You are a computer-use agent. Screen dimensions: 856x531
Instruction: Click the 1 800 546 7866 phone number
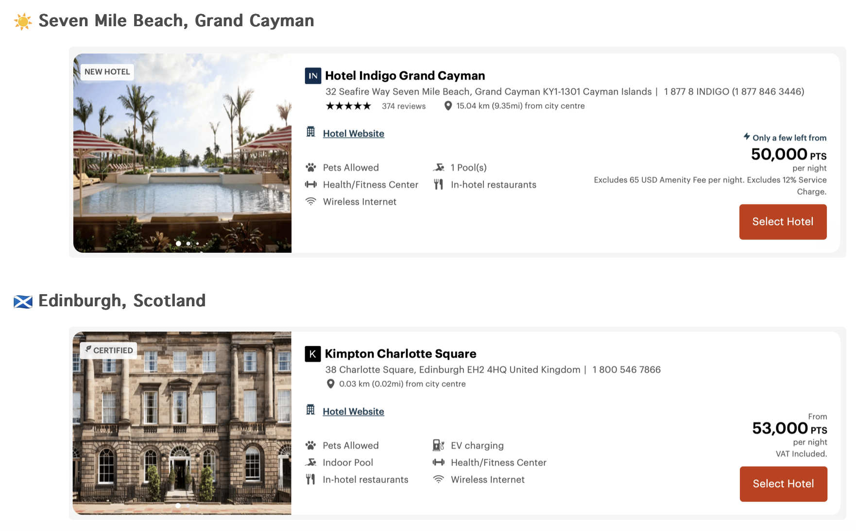click(627, 370)
